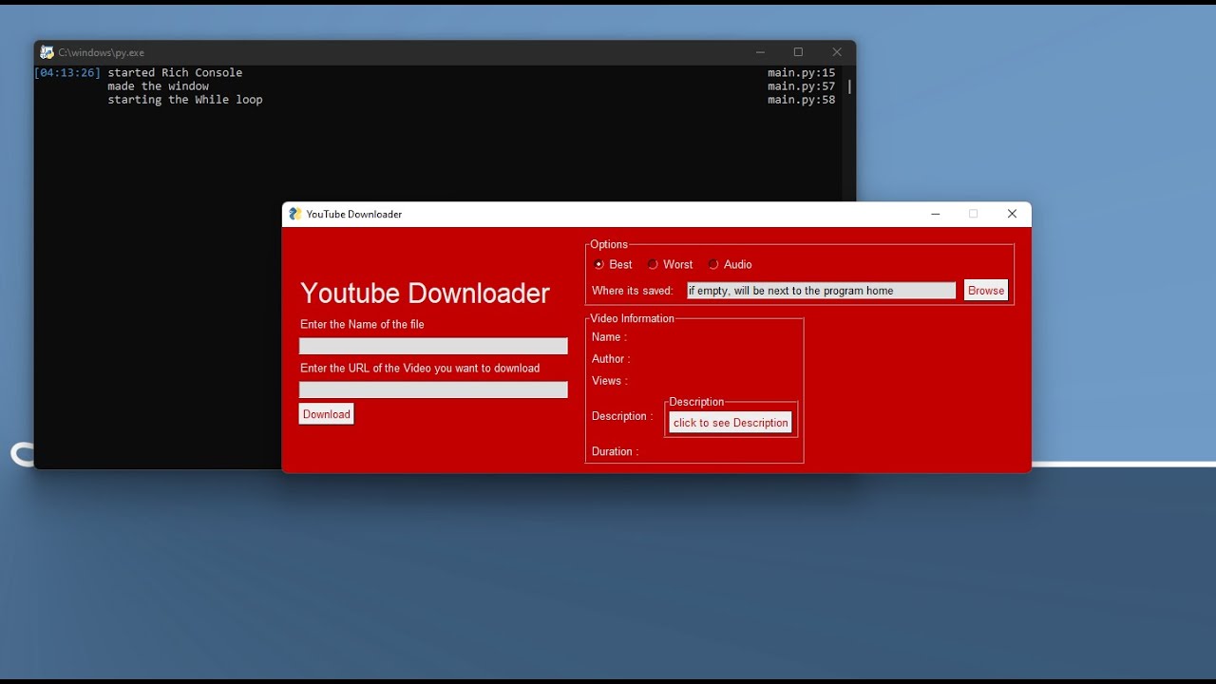Click the Download button
The height and width of the screenshot is (684, 1216).
[327, 414]
